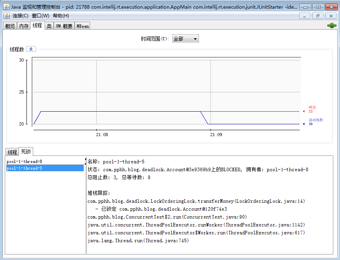Viewport: 340px width, 260px height.
Task: Click the ConcurrentTest$2.run stack frame
Action: (x=167, y=217)
